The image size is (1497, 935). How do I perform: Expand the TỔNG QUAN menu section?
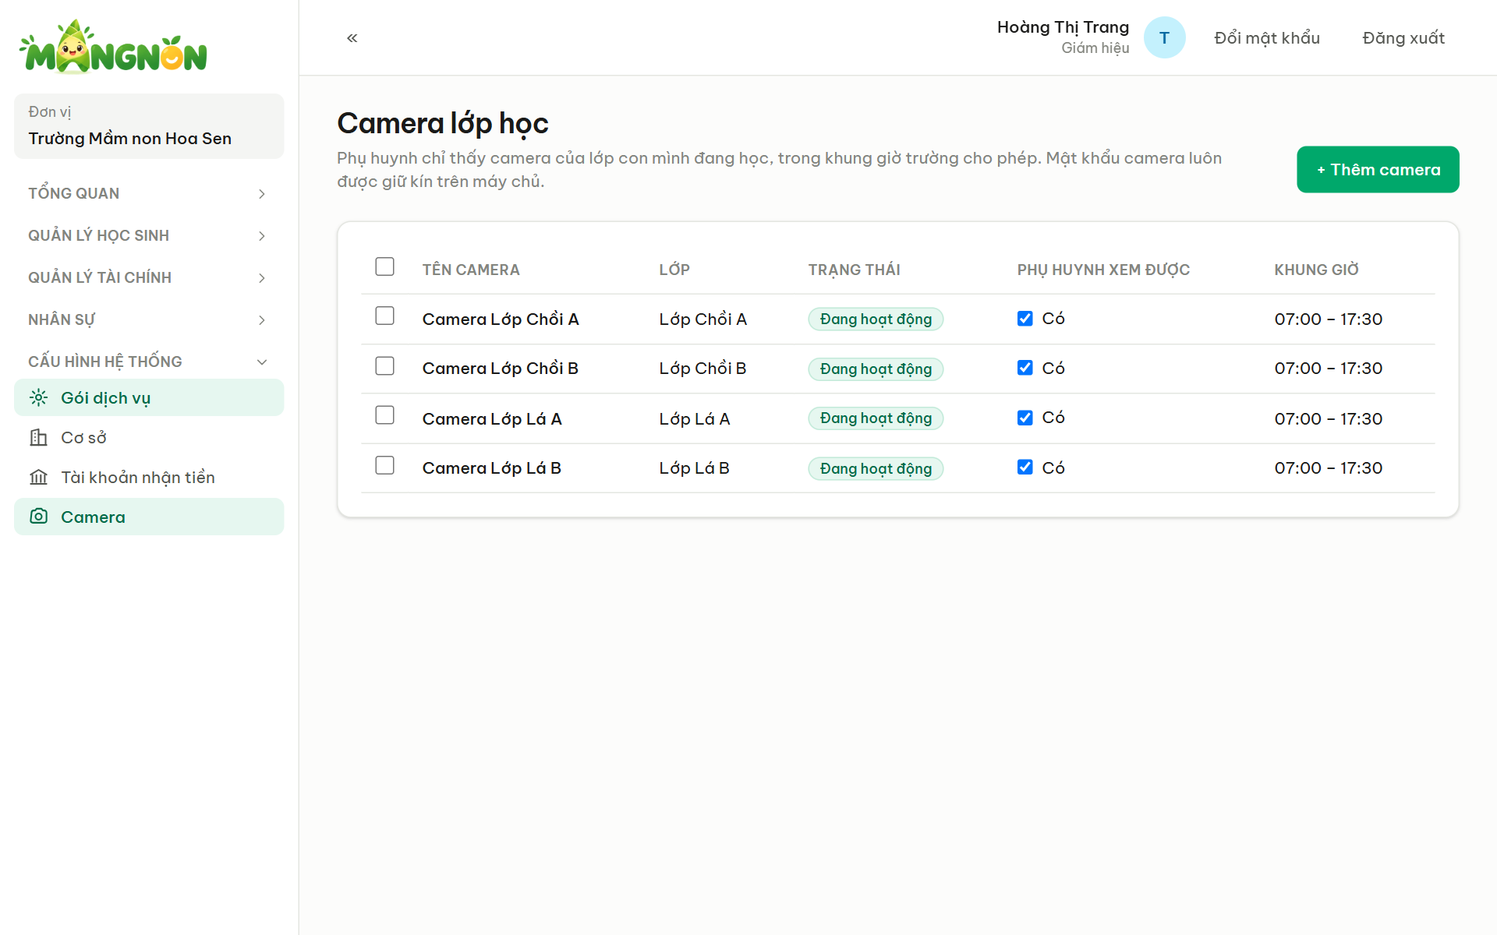pyautogui.click(x=149, y=193)
